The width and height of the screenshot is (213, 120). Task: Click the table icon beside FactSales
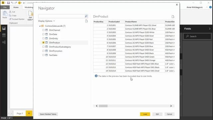click(47, 55)
